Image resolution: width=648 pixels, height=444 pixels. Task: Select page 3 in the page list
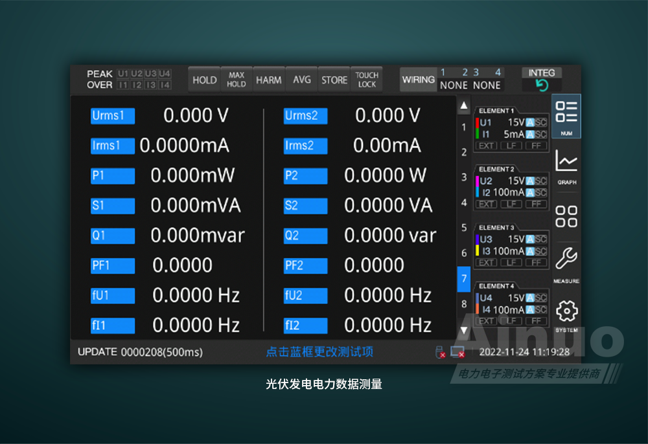464,177
